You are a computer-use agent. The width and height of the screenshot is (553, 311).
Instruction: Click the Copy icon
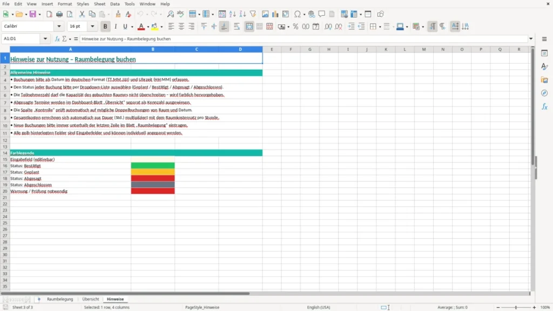point(92,14)
